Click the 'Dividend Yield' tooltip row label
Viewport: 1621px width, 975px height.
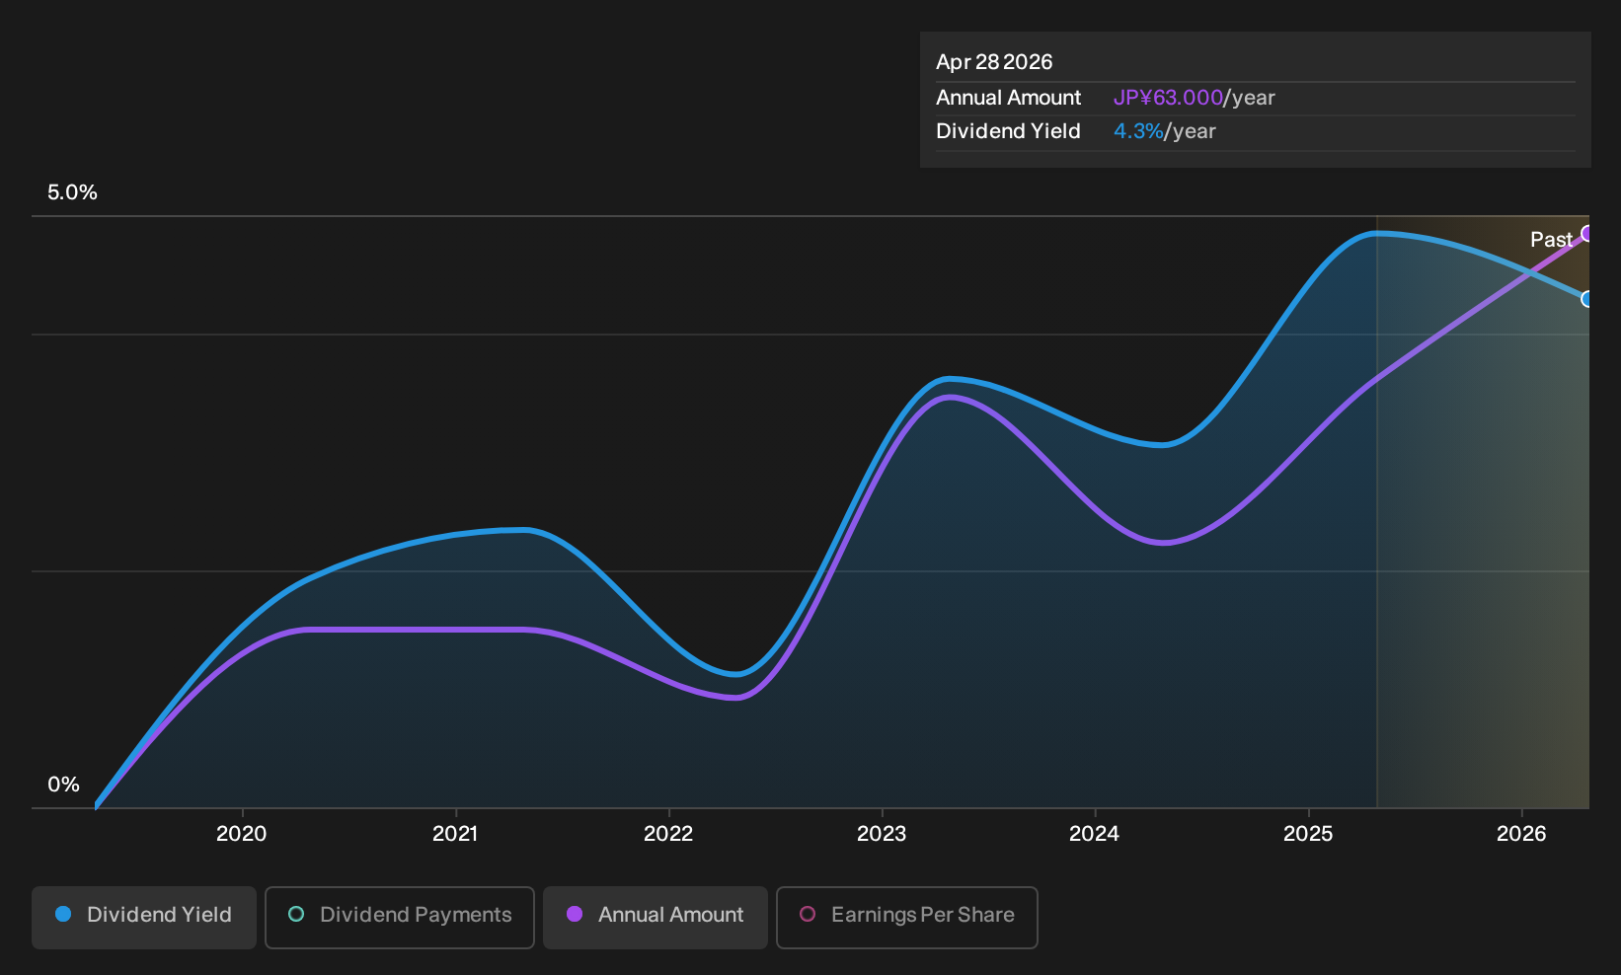[x=1008, y=131]
